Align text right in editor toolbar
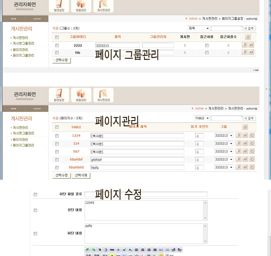The width and height of the screenshot is (271, 256). 149,250
